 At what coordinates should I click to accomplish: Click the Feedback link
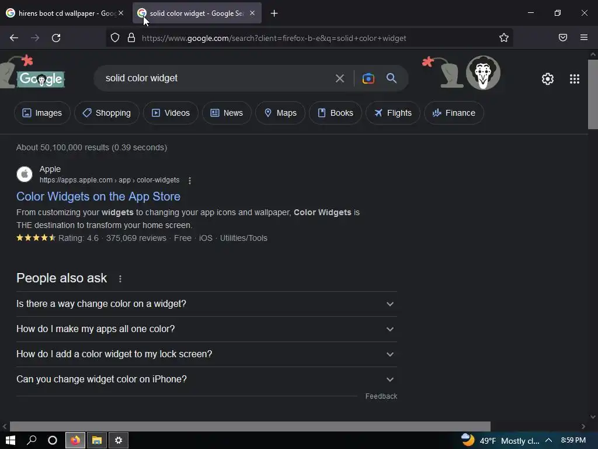pos(381,396)
